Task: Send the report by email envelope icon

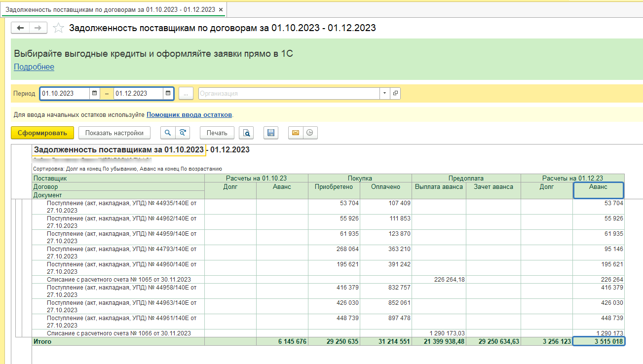Action: tap(296, 133)
